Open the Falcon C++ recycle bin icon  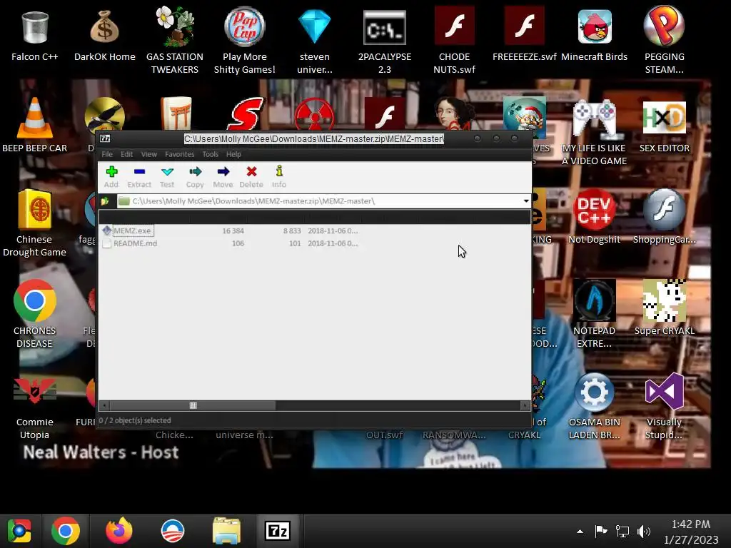pyautogui.click(x=35, y=36)
